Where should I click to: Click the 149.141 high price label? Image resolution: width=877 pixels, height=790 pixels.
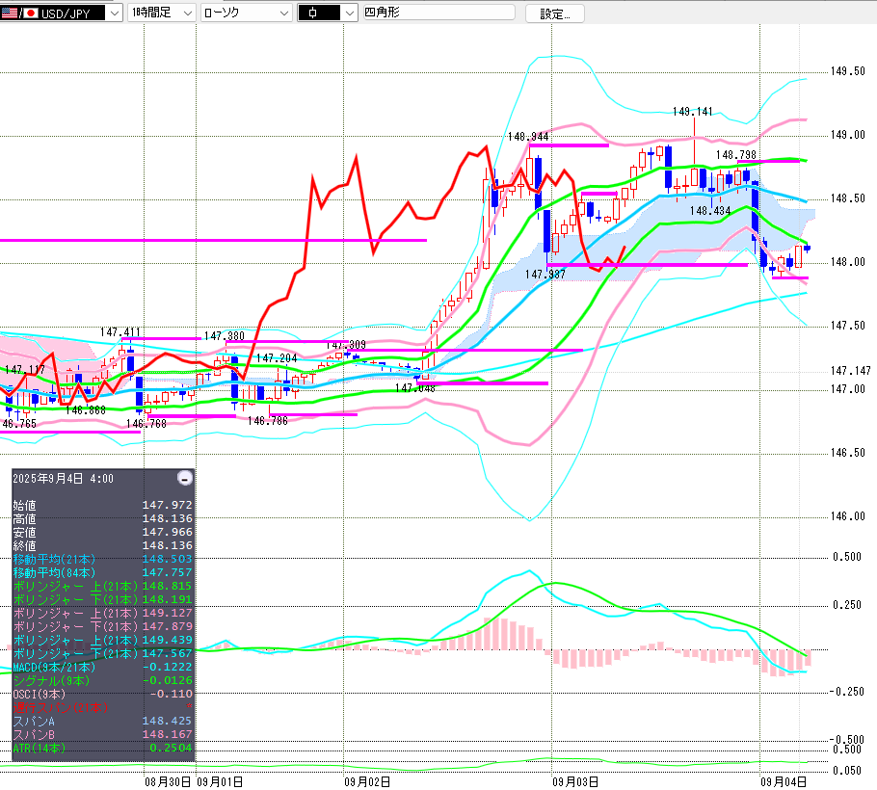[692, 112]
